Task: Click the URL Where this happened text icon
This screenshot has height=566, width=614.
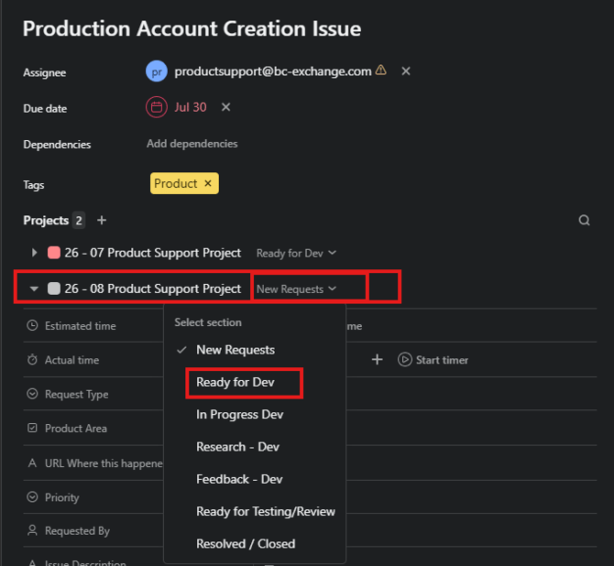Action: tap(32, 463)
